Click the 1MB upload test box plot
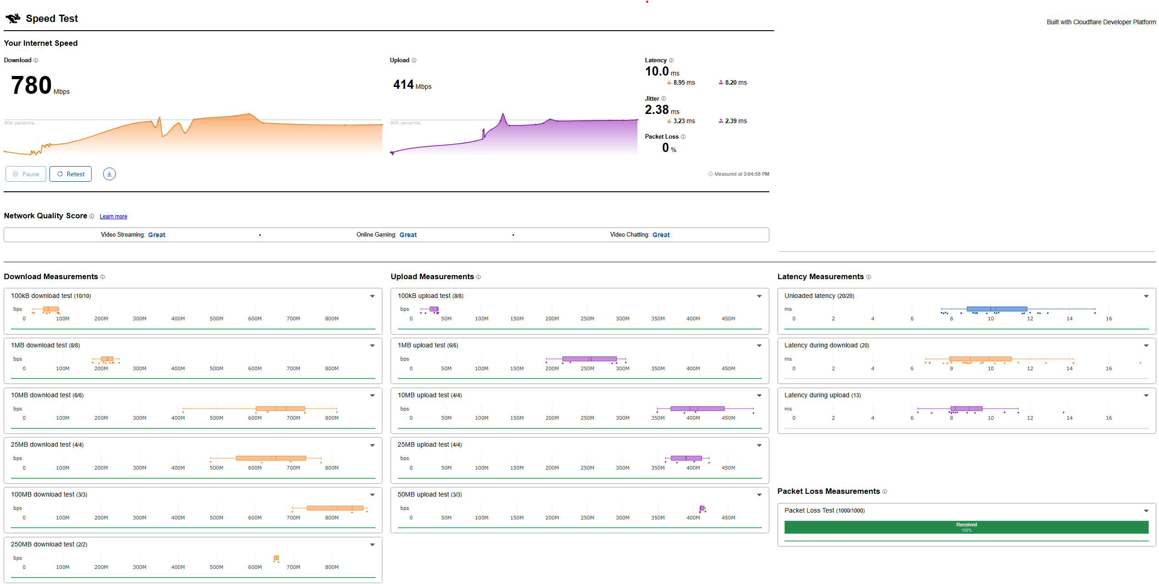The image size is (1159, 584). (x=586, y=359)
